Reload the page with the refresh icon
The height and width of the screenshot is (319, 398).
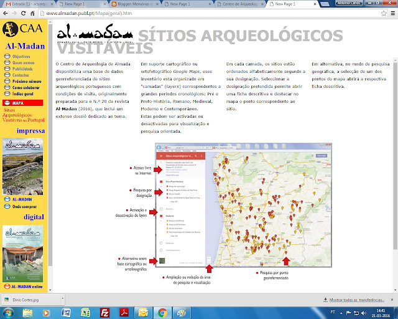[24, 13]
